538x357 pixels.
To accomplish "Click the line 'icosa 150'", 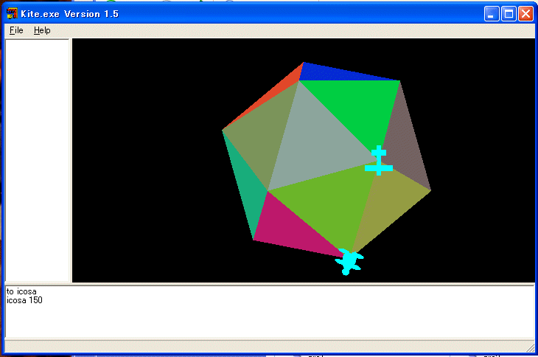I will [x=24, y=300].
